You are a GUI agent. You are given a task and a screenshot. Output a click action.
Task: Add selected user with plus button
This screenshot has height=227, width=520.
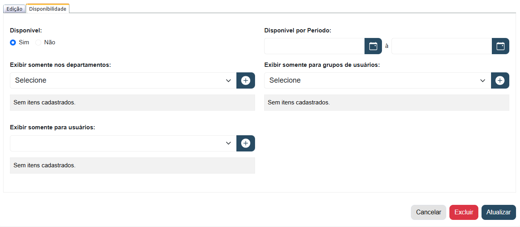tap(246, 143)
